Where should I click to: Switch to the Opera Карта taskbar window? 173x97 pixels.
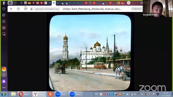[25, 94]
